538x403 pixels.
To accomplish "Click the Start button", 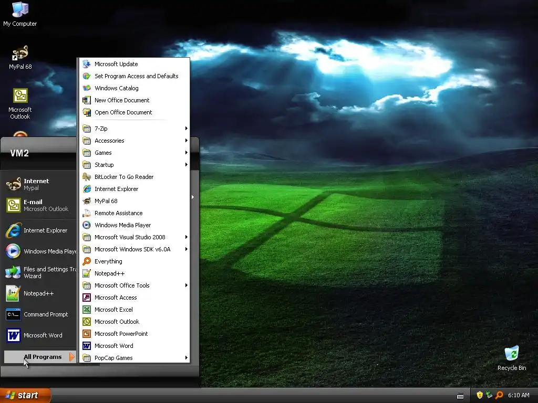I will point(25,395).
